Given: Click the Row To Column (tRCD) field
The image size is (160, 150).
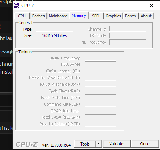Looking at the screenshot, I should [100, 124].
